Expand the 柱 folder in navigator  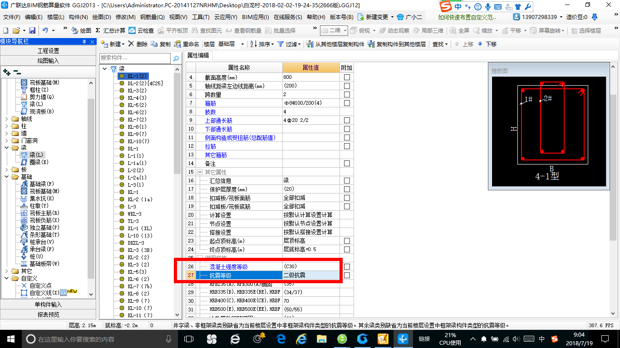5,126
